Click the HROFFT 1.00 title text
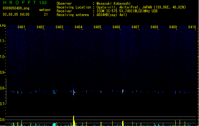Viewport: 199px width, 126px height. point(25,3)
